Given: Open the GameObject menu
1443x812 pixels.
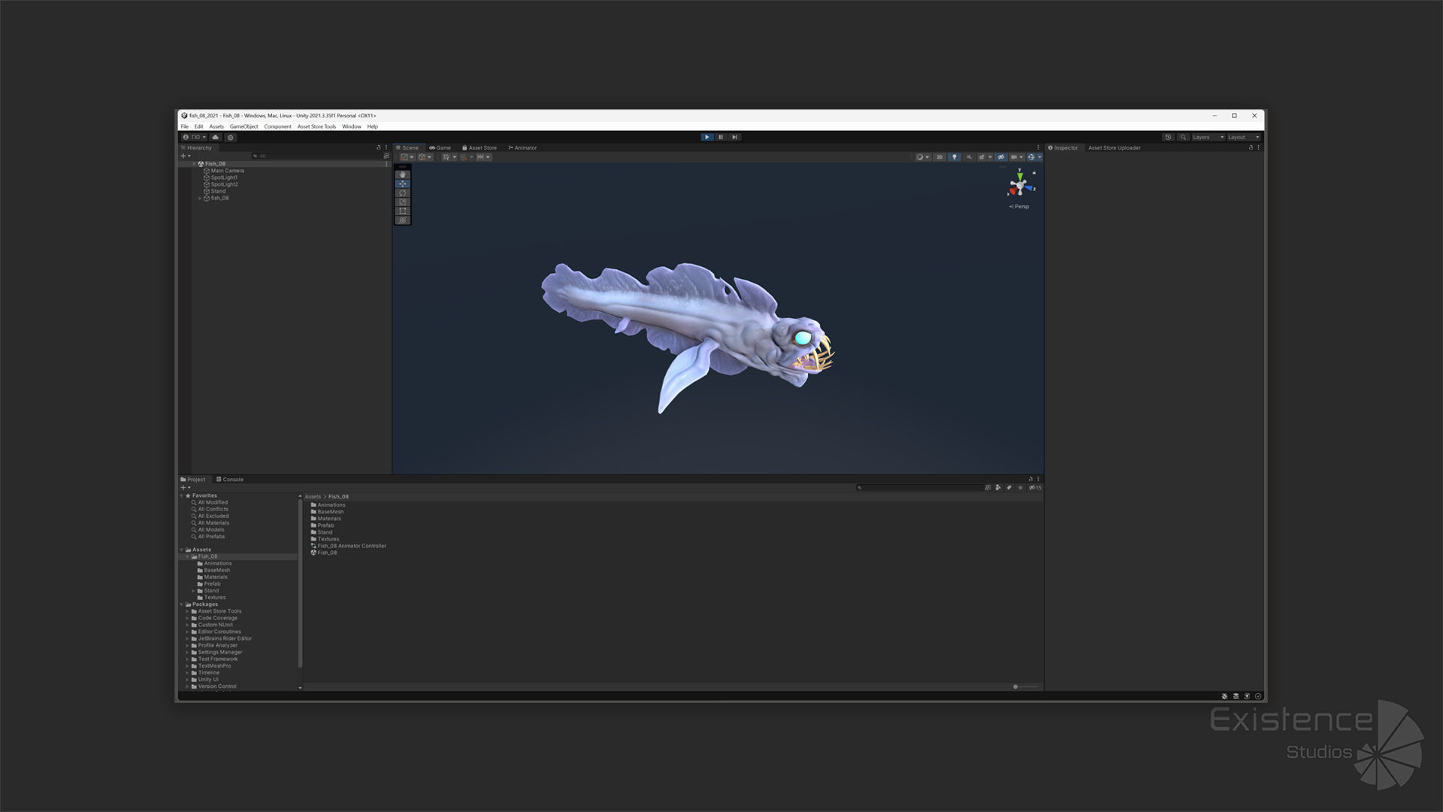Looking at the screenshot, I should [x=244, y=126].
